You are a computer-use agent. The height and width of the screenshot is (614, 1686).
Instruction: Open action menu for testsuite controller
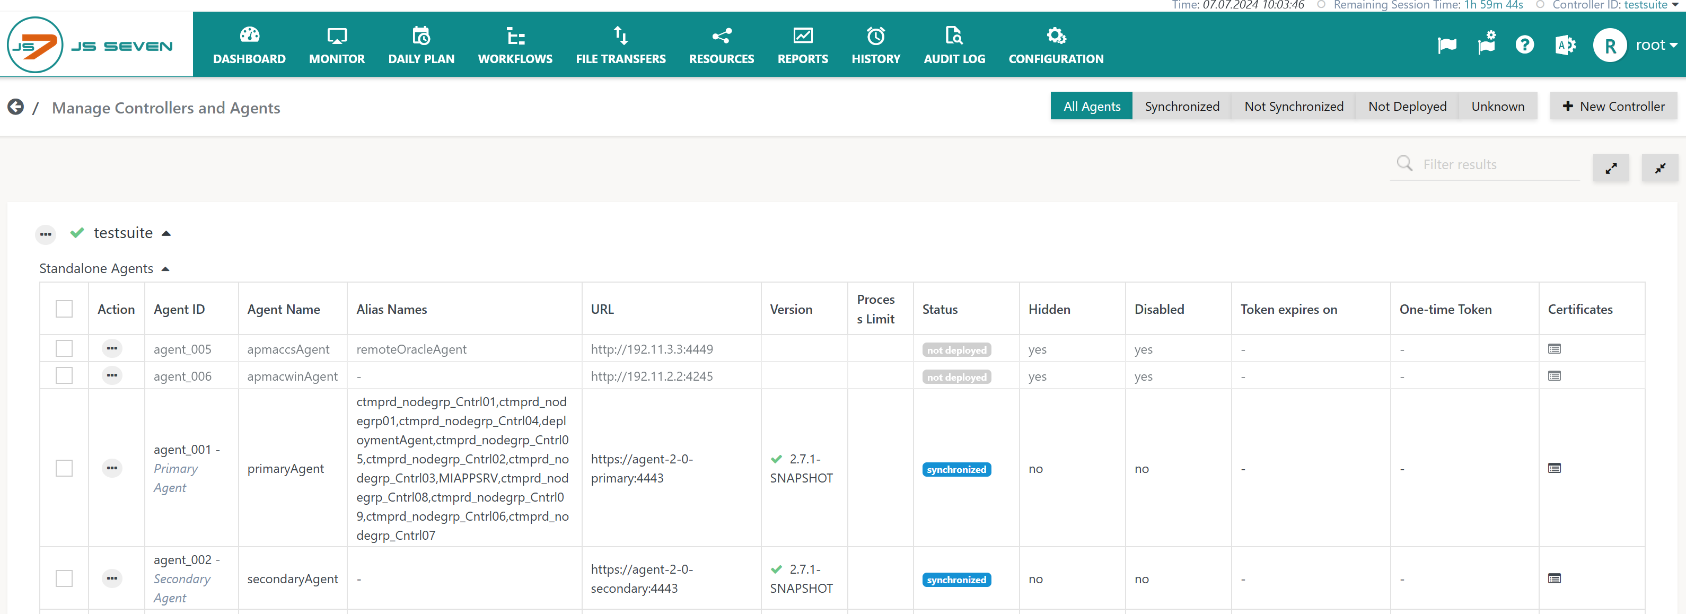(45, 234)
